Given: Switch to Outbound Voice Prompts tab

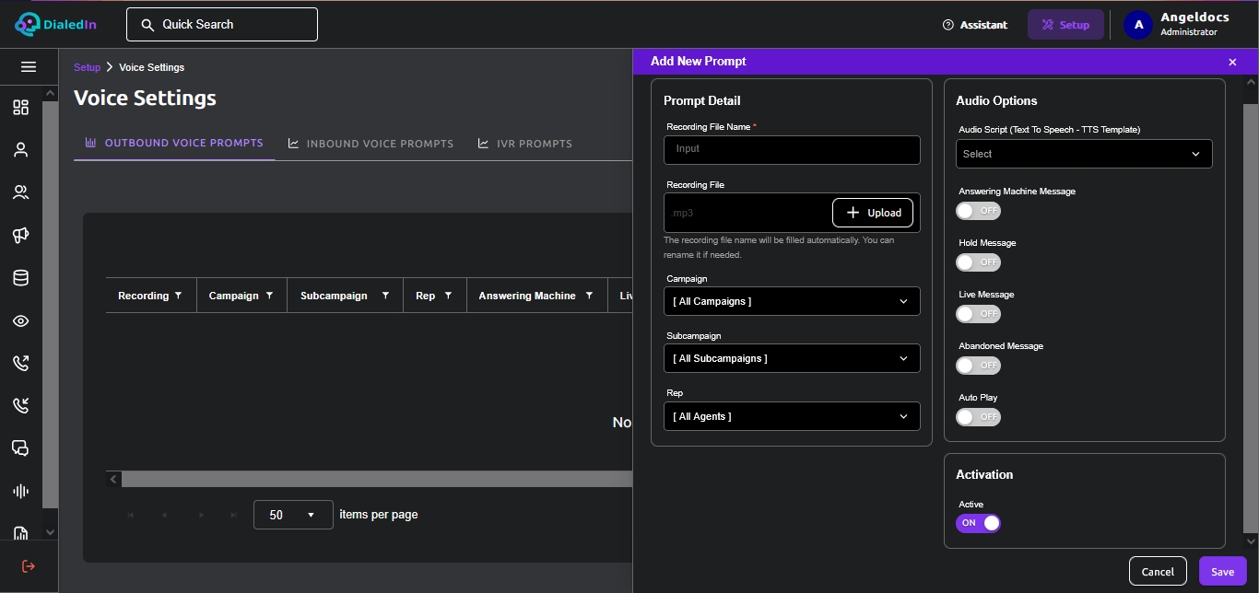Looking at the screenshot, I should click(x=174, y=143).
